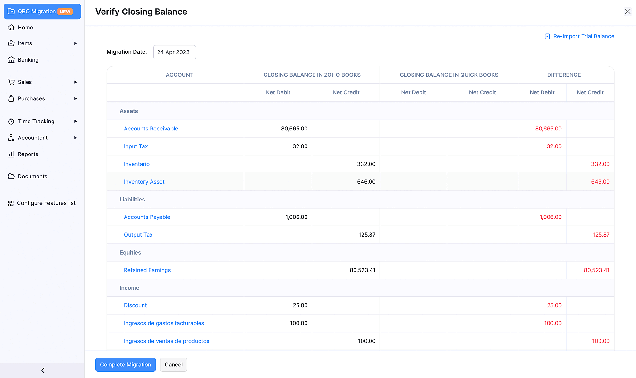
Task: Switch to the Time Tracking section
Action: point(36,121)
